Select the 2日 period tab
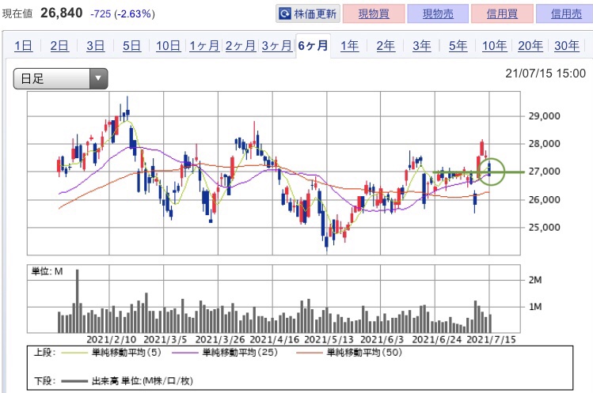Viewport: 593px width, 393px height. (x=59, y=46)
